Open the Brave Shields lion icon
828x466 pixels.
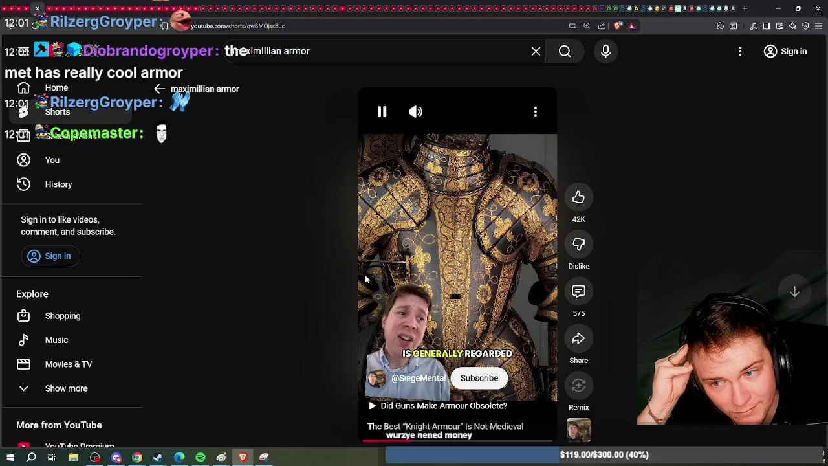[618, 26]
